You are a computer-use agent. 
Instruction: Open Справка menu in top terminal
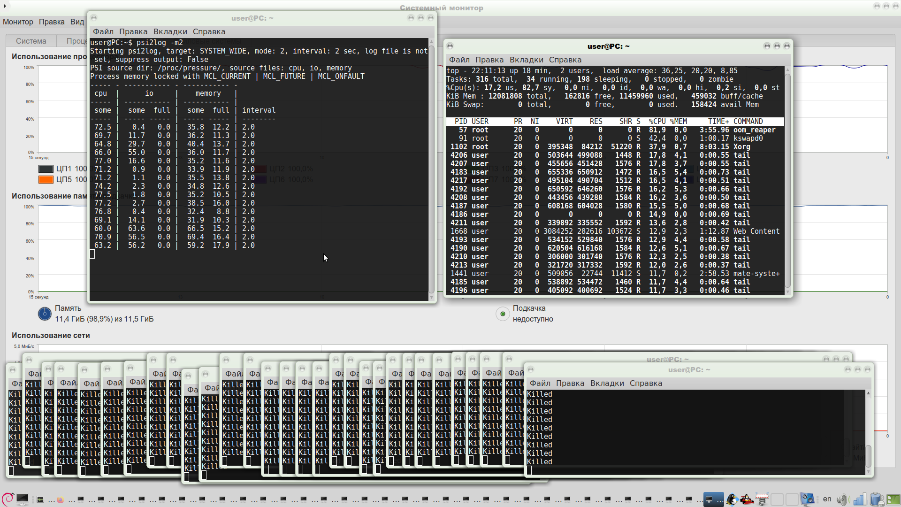(x=565, y=60)
